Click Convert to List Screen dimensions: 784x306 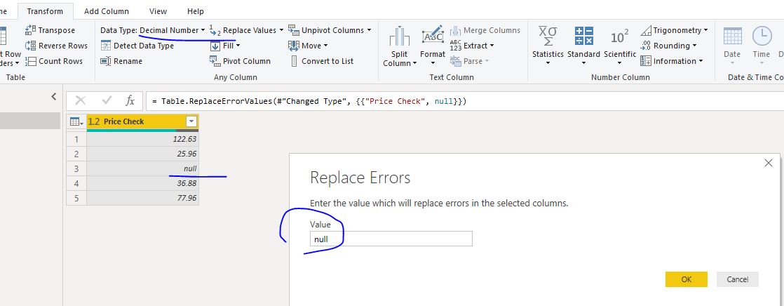click(x=321, y=61)
